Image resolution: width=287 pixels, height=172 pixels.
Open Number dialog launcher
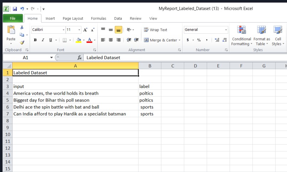(226, 50)
